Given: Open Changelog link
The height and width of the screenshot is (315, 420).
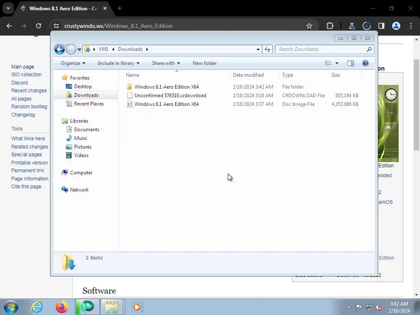Looking at the screenshot, I should coord(23,115).
